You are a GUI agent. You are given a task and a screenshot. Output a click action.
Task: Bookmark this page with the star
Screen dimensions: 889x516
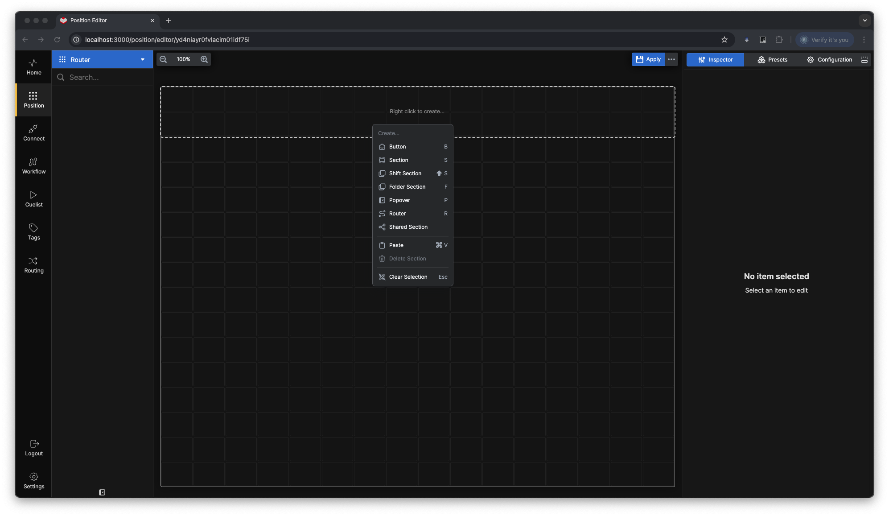pyautogui.click(x=724, y=40)
